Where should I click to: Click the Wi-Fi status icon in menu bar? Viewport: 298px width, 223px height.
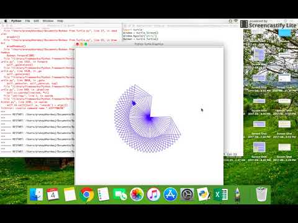[236, 21]
